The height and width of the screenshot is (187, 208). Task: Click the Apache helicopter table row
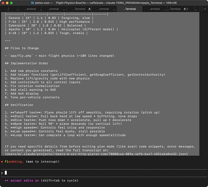[x=61, y=29]
